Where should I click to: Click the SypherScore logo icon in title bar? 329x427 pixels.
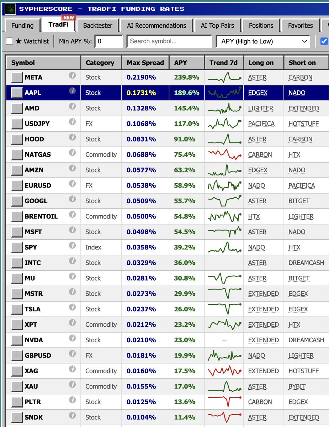click(x=11, y=9)
